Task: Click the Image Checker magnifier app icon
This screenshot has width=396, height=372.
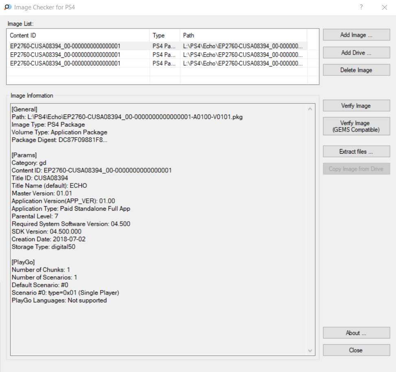Action: (8, 7)
